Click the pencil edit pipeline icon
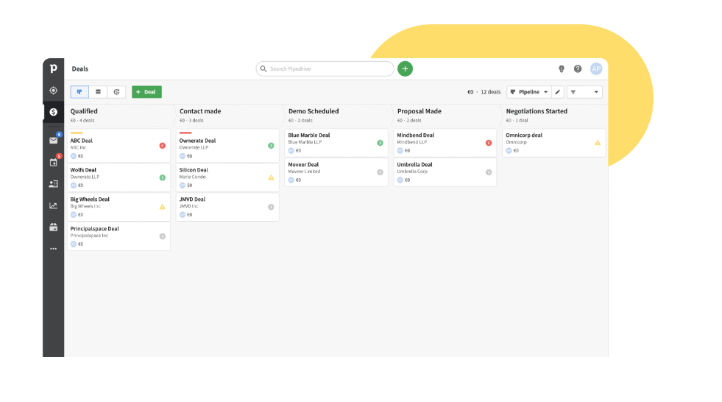The height and width of the screenshot is (402, 722). (558, 92)
